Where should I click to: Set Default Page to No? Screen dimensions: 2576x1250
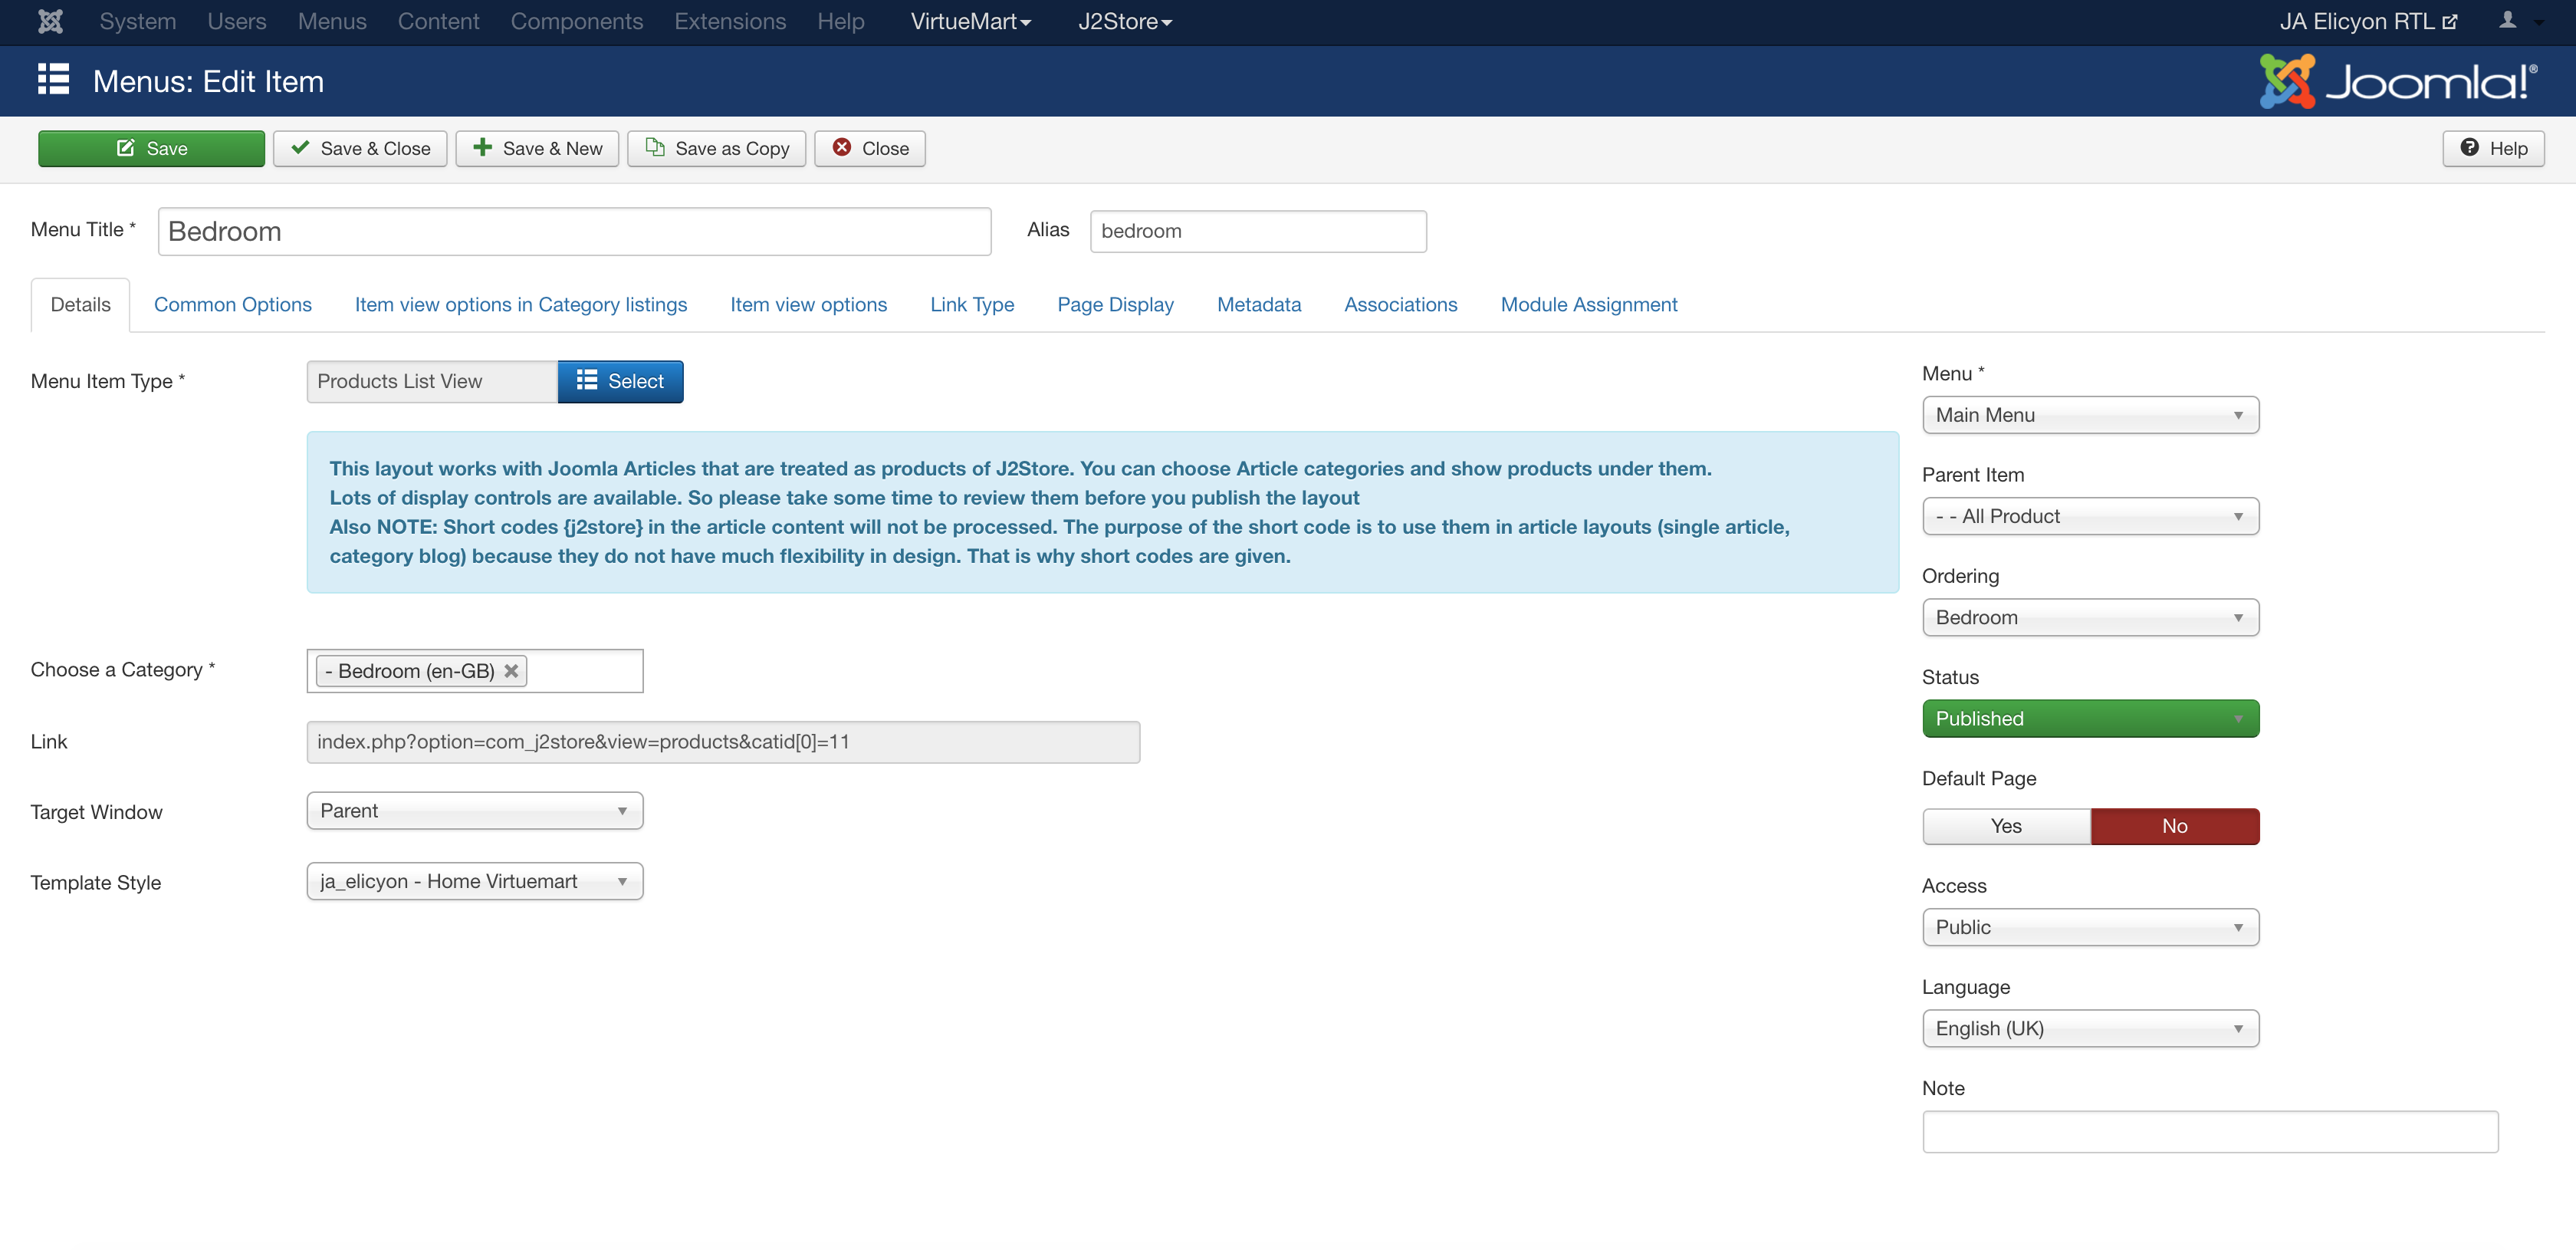tap(2174, 826)
